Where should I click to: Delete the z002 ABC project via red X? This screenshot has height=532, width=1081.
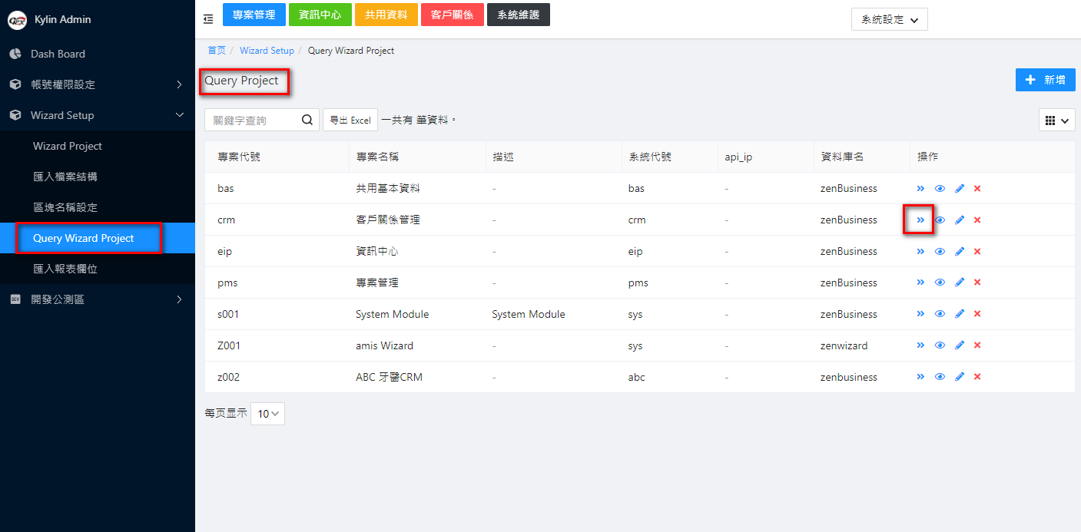pyautogui.click(x=977, y=377)
